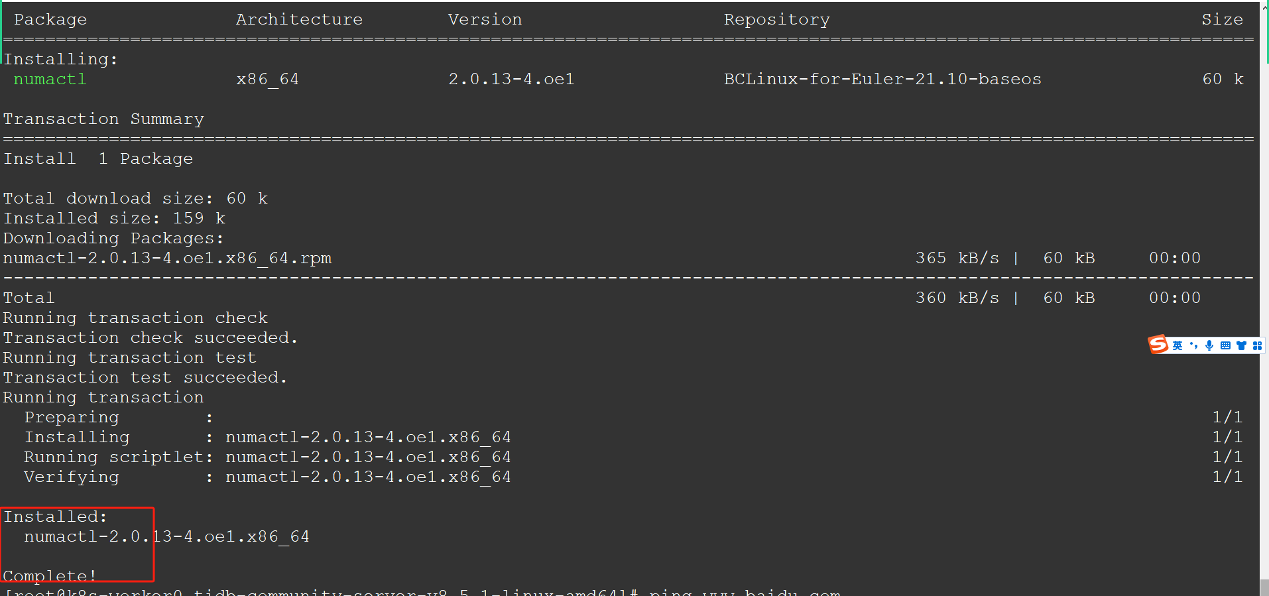
Task: Click the Transaction Summary heading text
Action: (x=103, y=119)
